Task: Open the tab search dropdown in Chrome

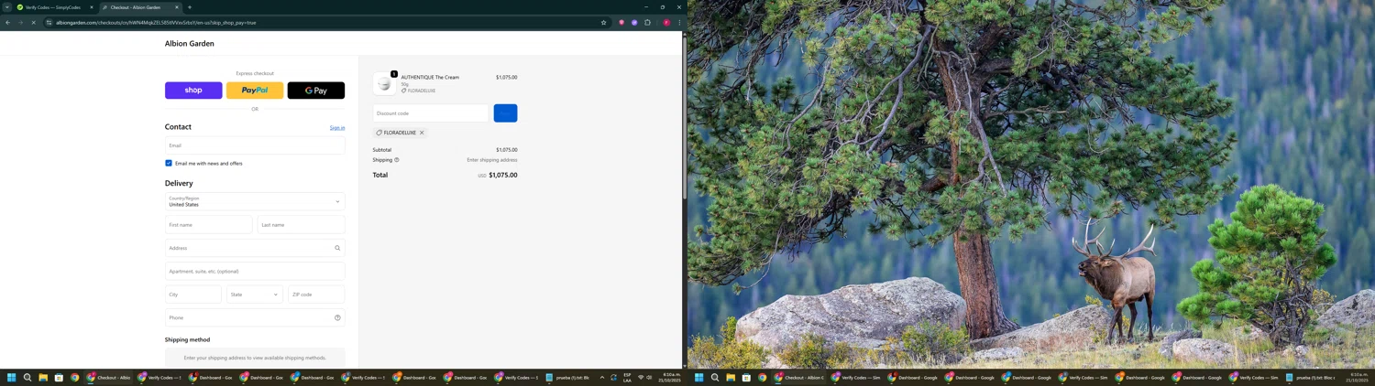Action: [7, 7]
